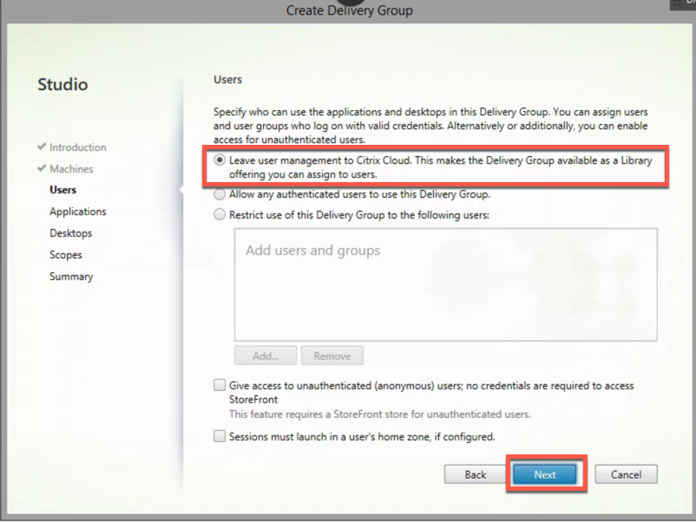
Task: Select Restrict use to following users option
Action: click(220, 215)
